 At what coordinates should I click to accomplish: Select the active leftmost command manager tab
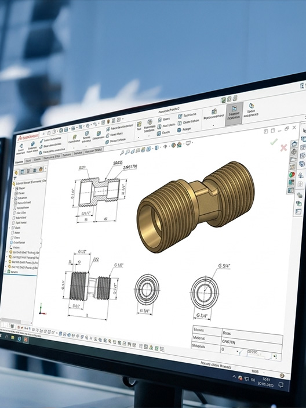coord(19,162)
